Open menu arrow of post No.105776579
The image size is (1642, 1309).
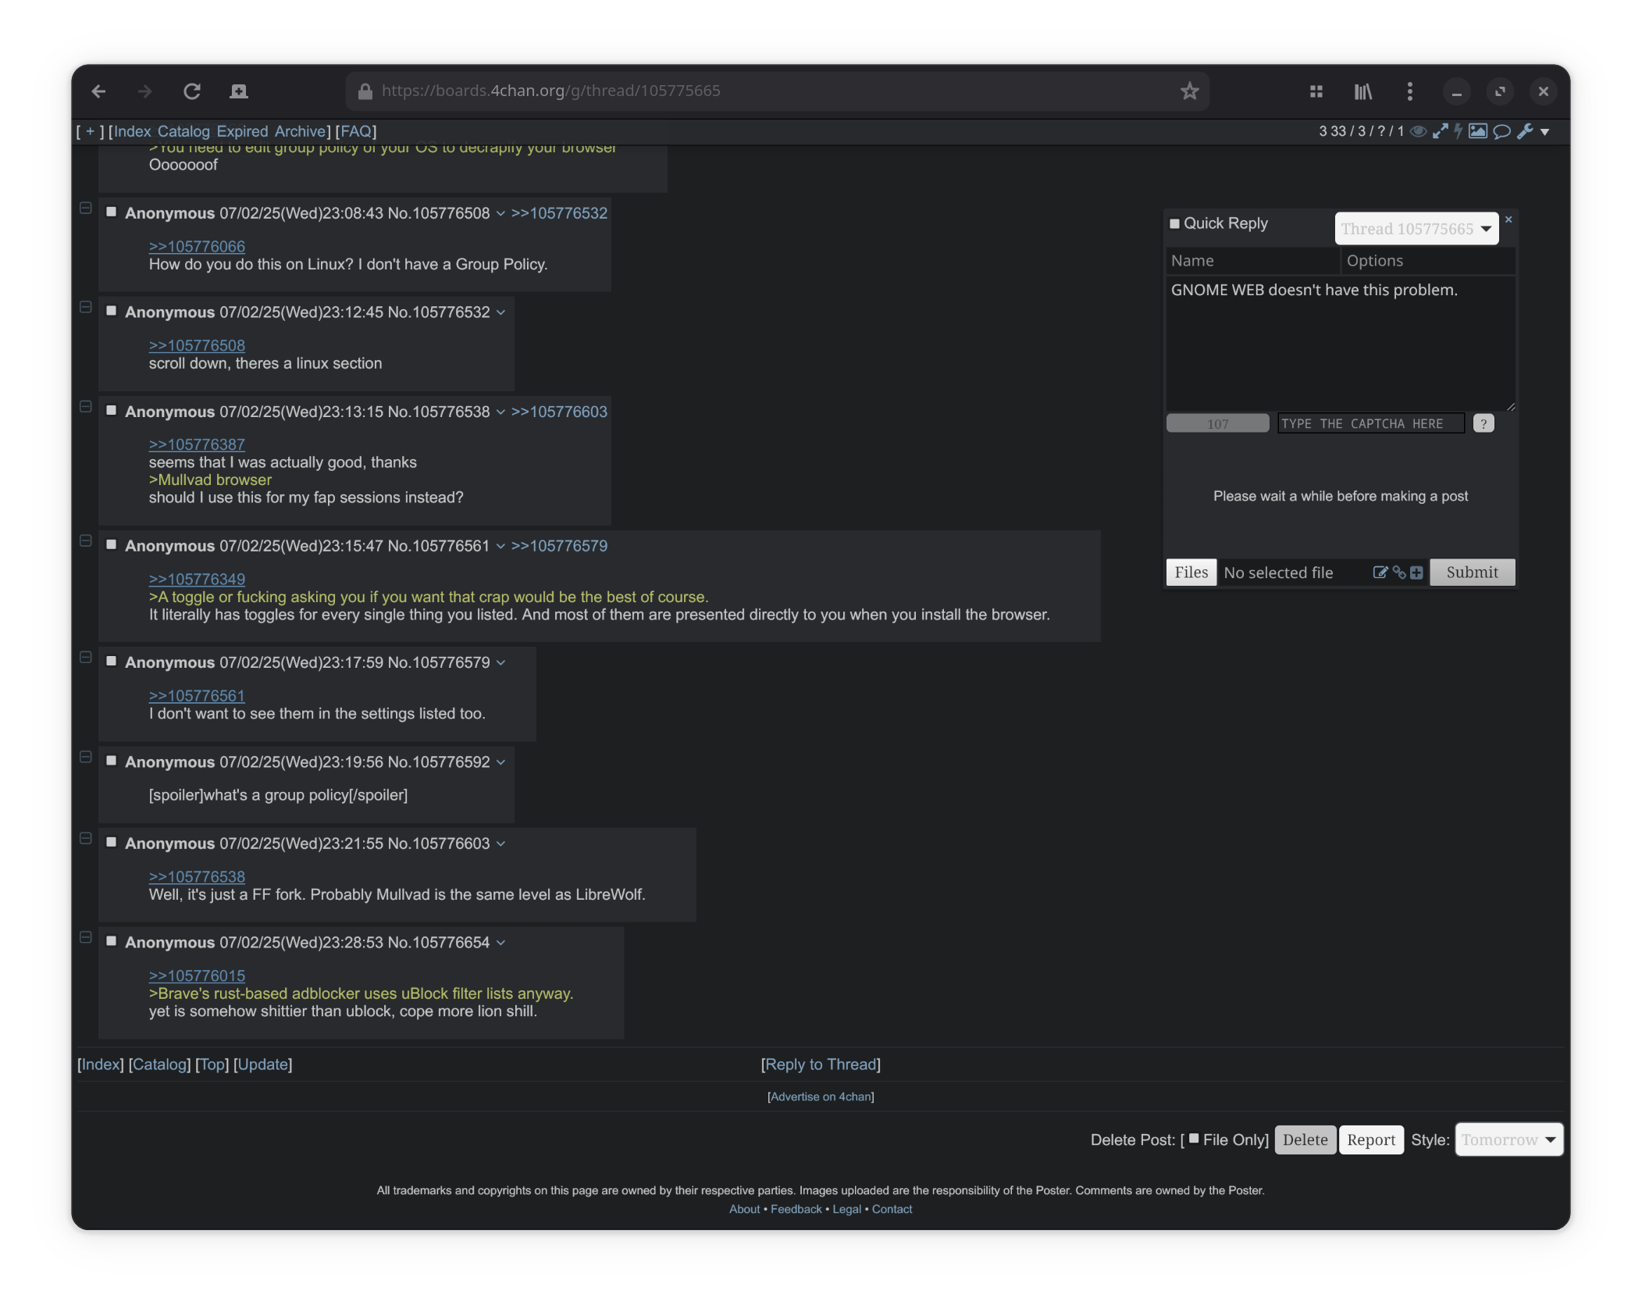point(500,663)
